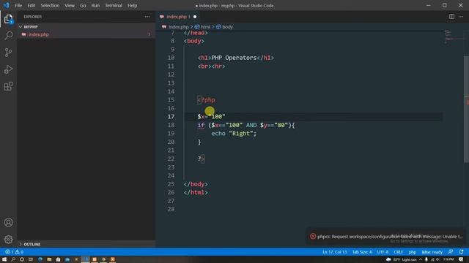Open the Explorer view in activity bar
This screenshot has height=263, width=469.
tap(8, 19)
